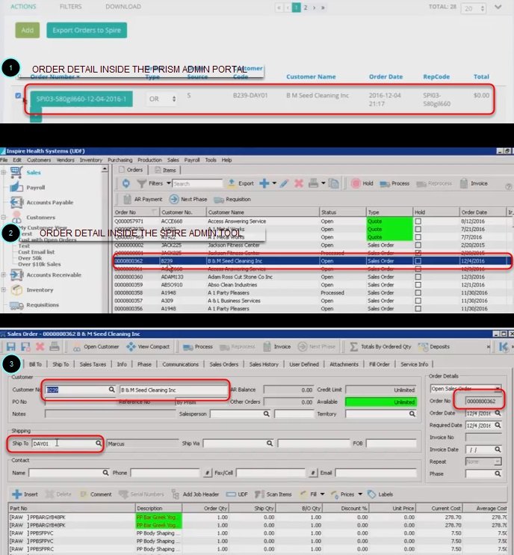Screen dimensions: 514x555
Task: Click the Sales cart icon in sidebar
Action: (16, 172)
